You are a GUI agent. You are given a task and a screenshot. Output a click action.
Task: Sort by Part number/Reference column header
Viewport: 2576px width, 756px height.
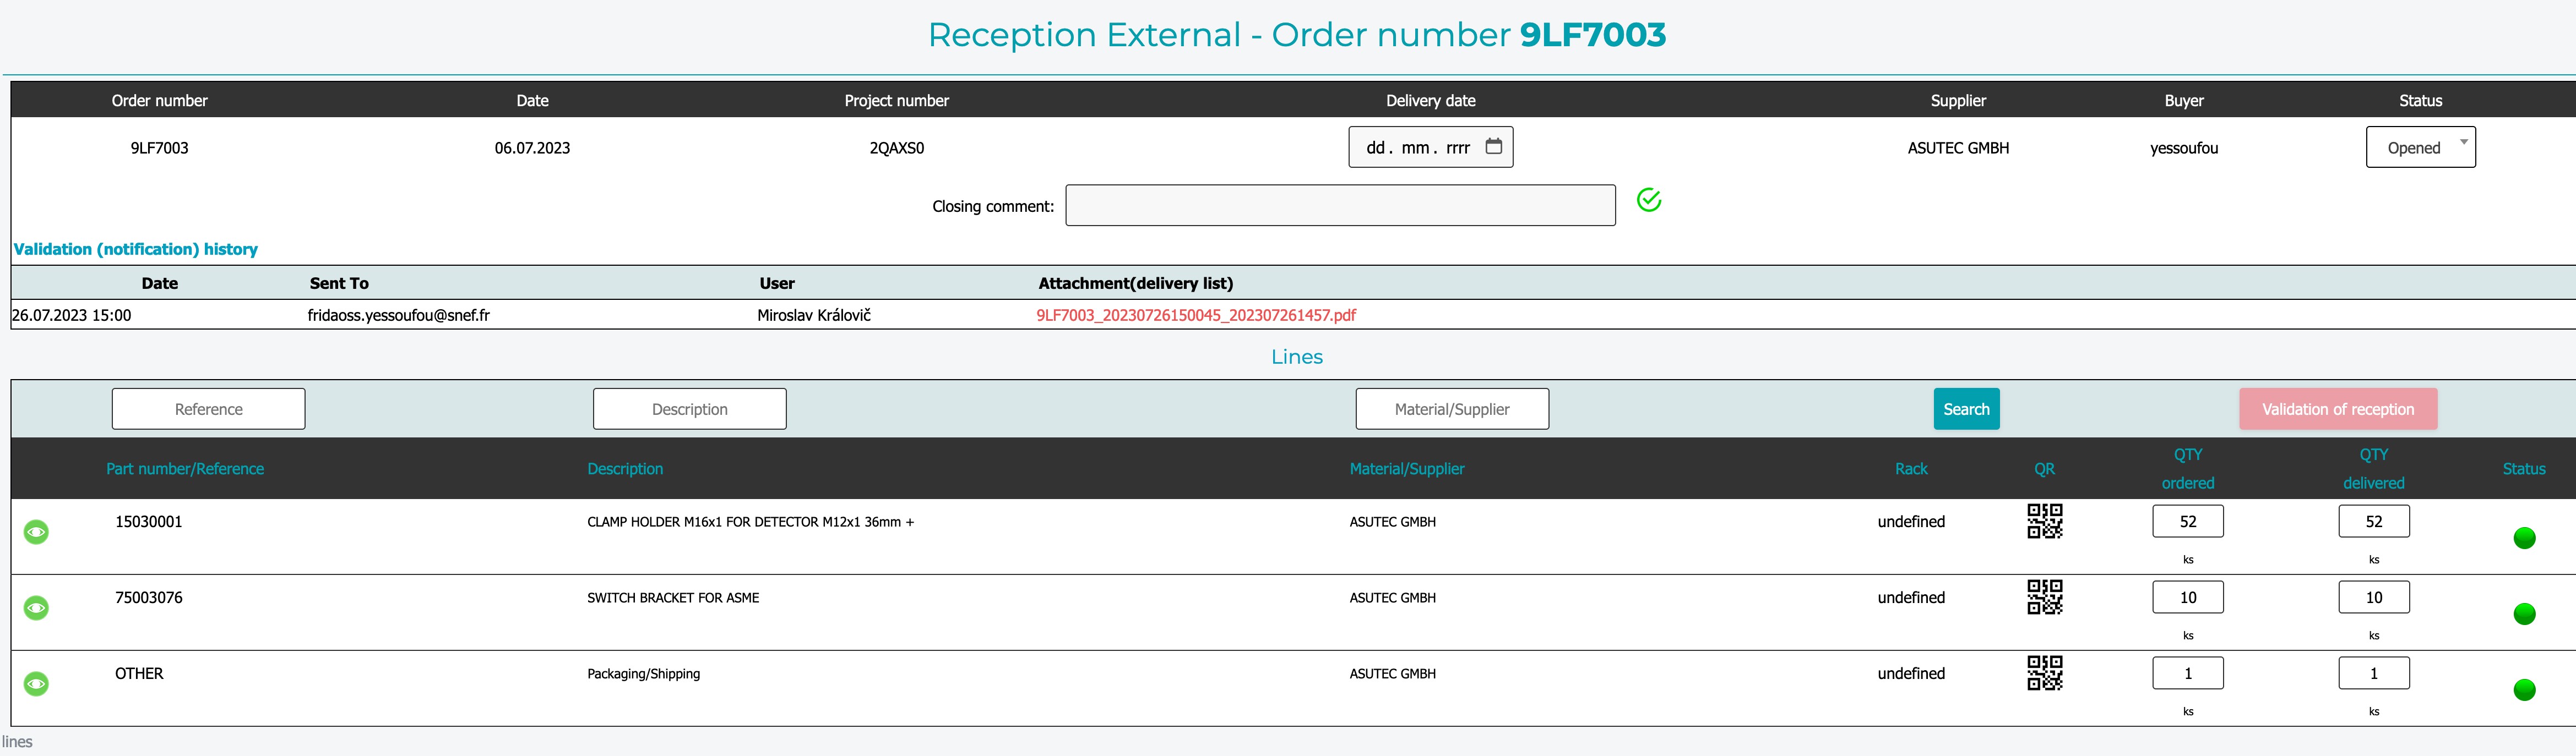[x=185, y=469]
